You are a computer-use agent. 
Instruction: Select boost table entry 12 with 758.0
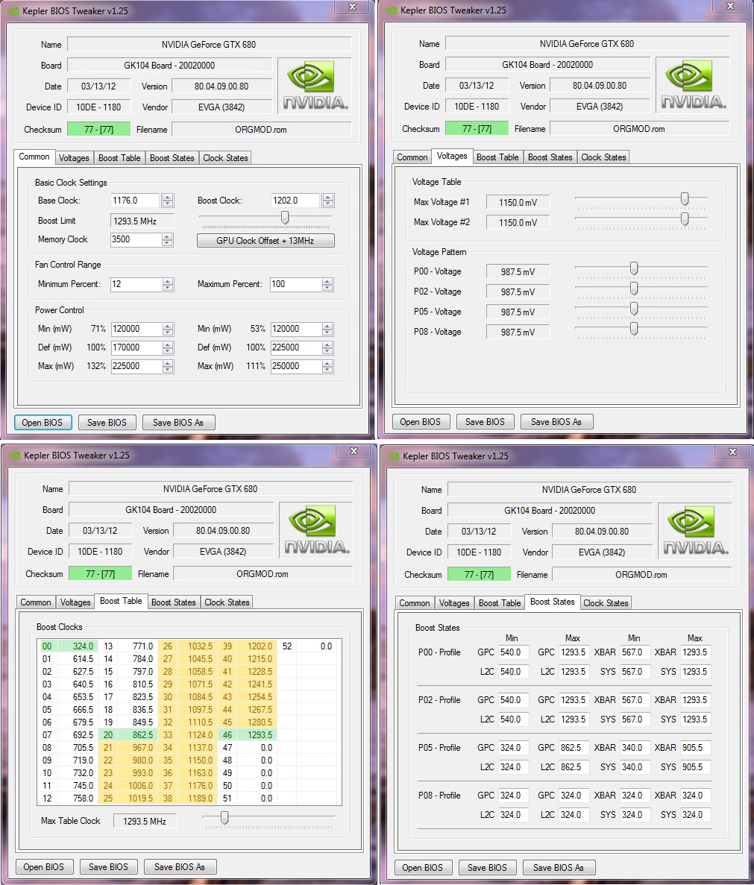pyautogui.click(x=67, y=798)
